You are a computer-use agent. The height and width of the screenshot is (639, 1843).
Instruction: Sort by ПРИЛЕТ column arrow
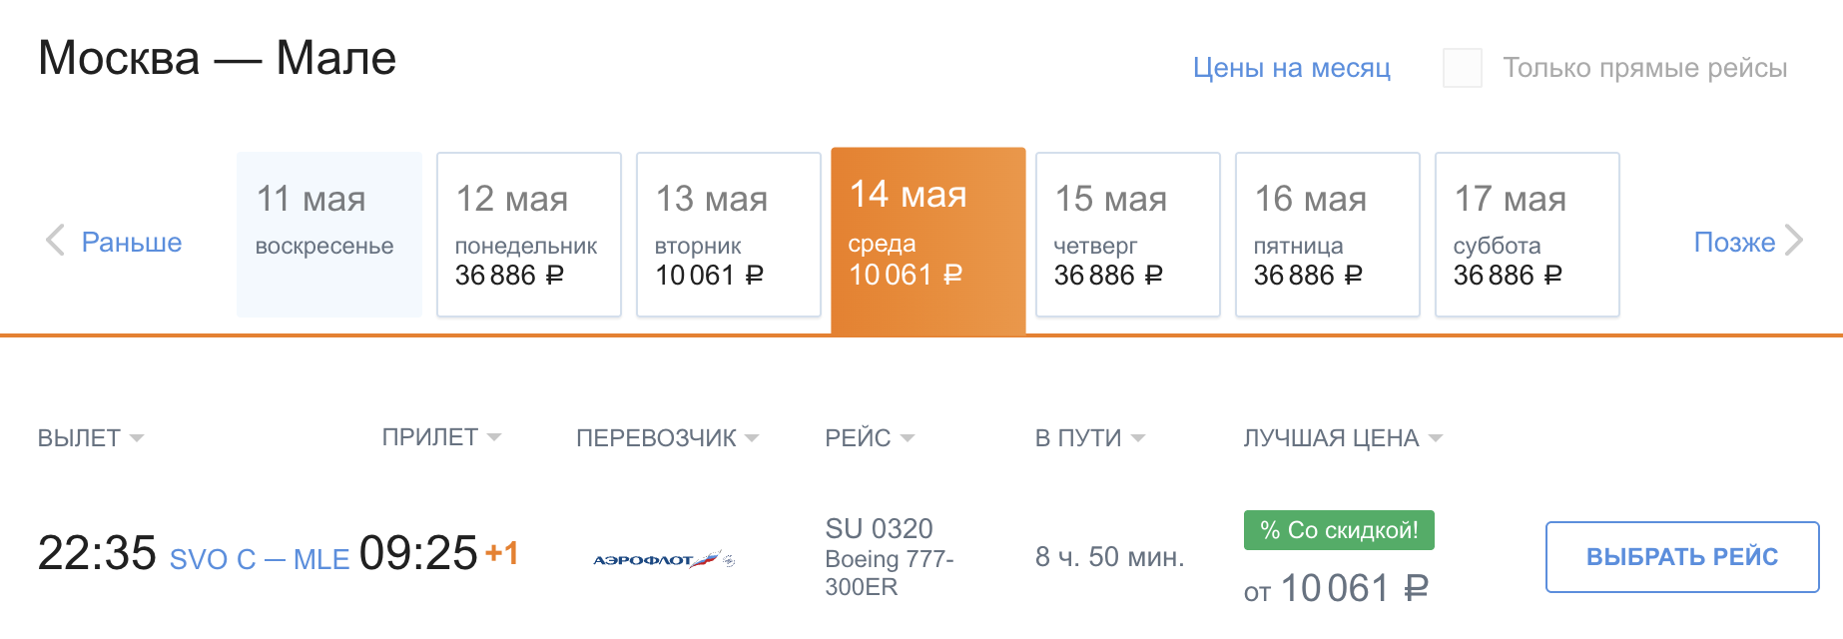click(494, 437)
